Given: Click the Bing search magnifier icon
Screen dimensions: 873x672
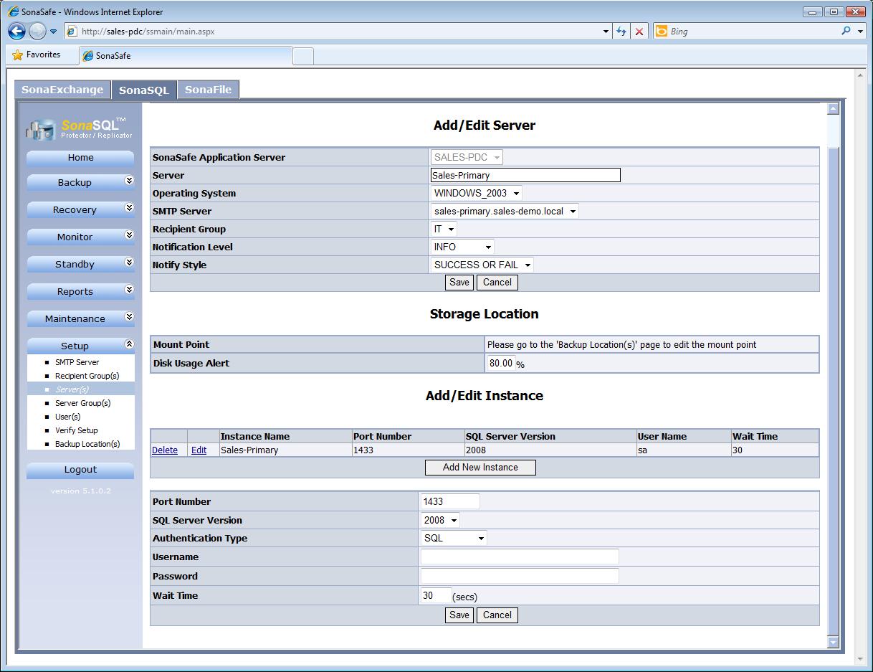Looking at the screenshot, I should click(x=846, y=31).
